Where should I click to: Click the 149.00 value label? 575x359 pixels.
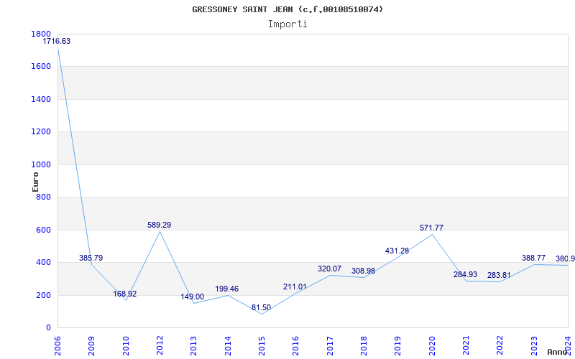[x=193, y=297]
